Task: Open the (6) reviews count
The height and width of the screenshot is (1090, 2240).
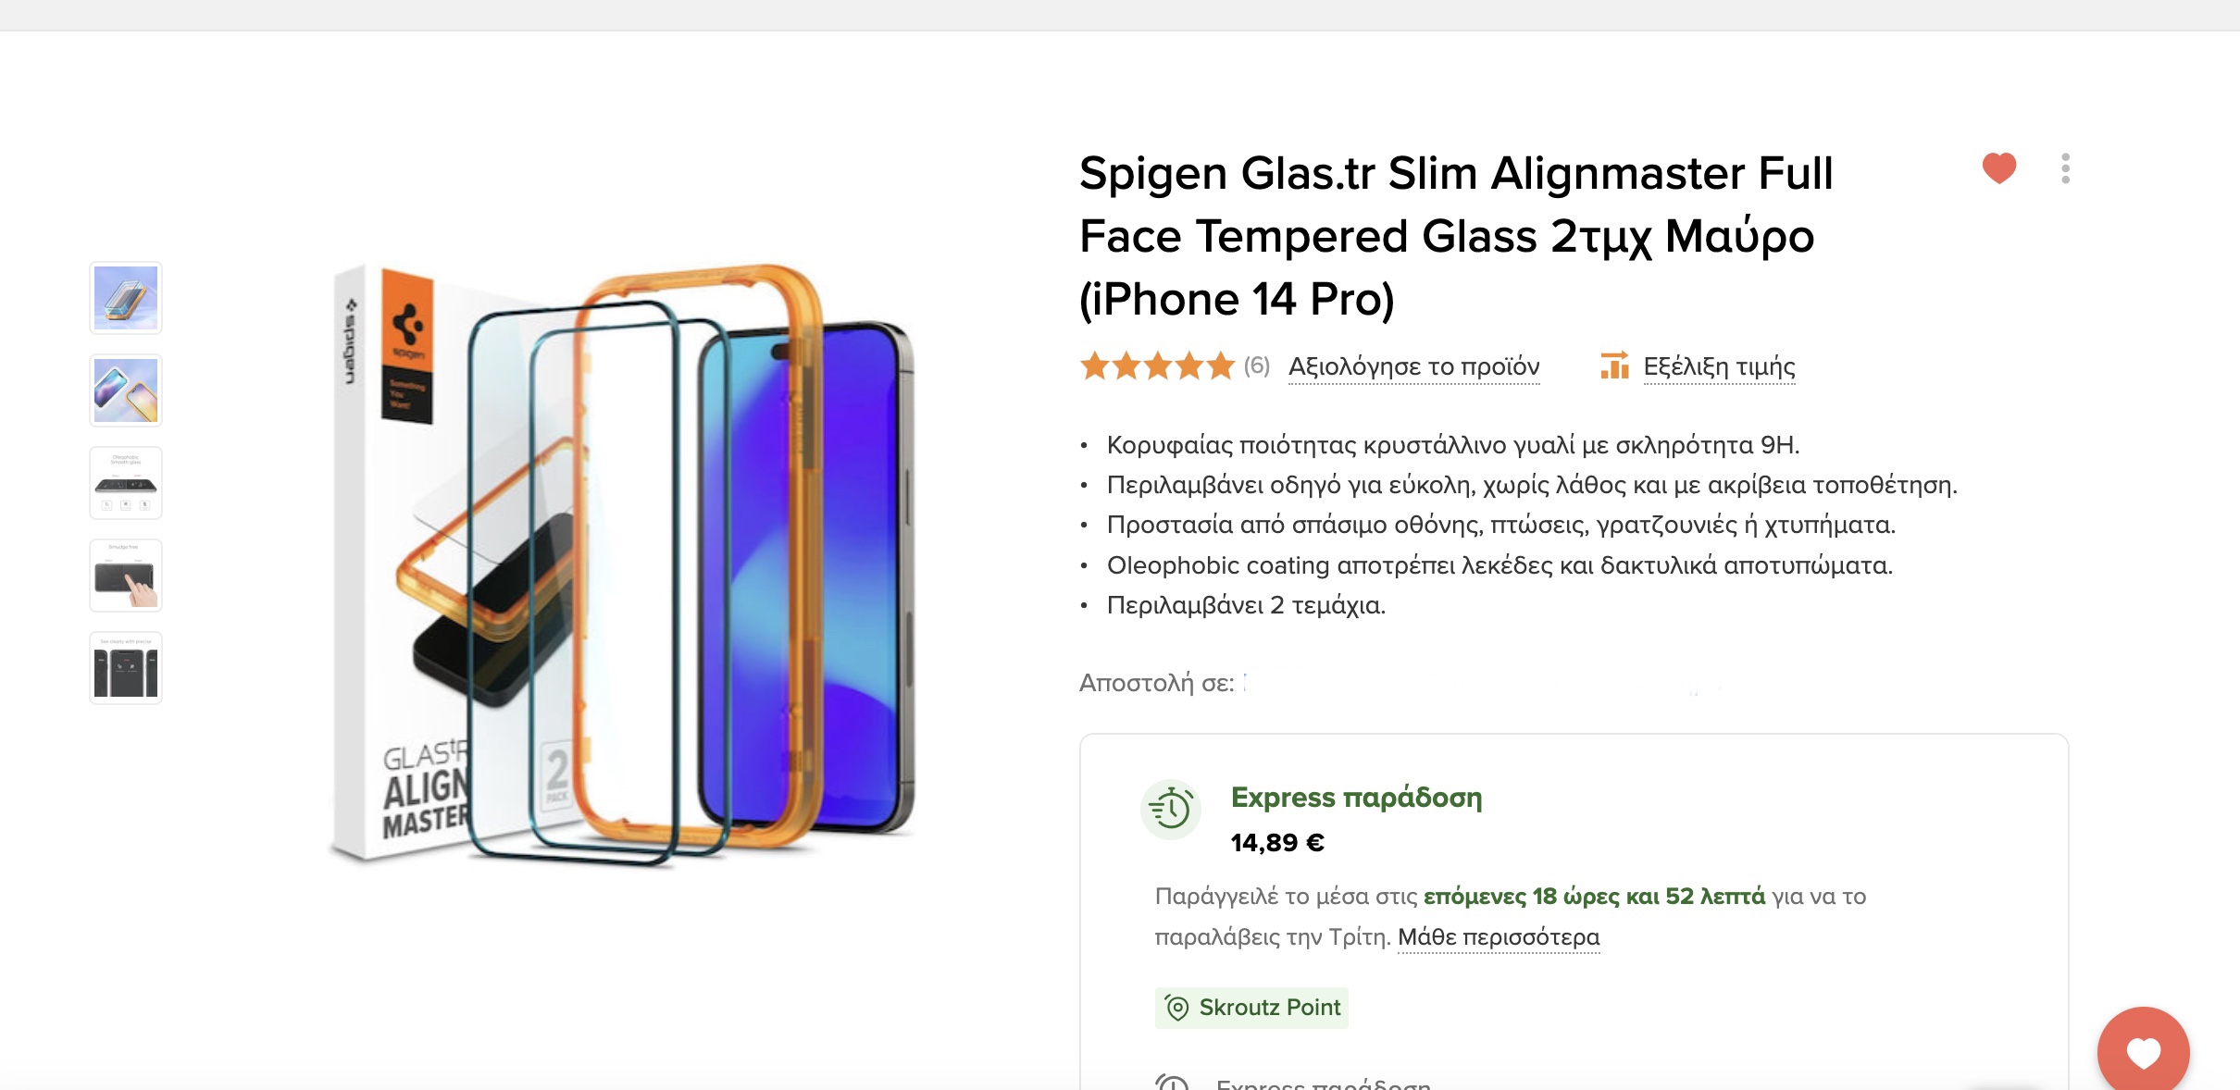Action: 1256,365
